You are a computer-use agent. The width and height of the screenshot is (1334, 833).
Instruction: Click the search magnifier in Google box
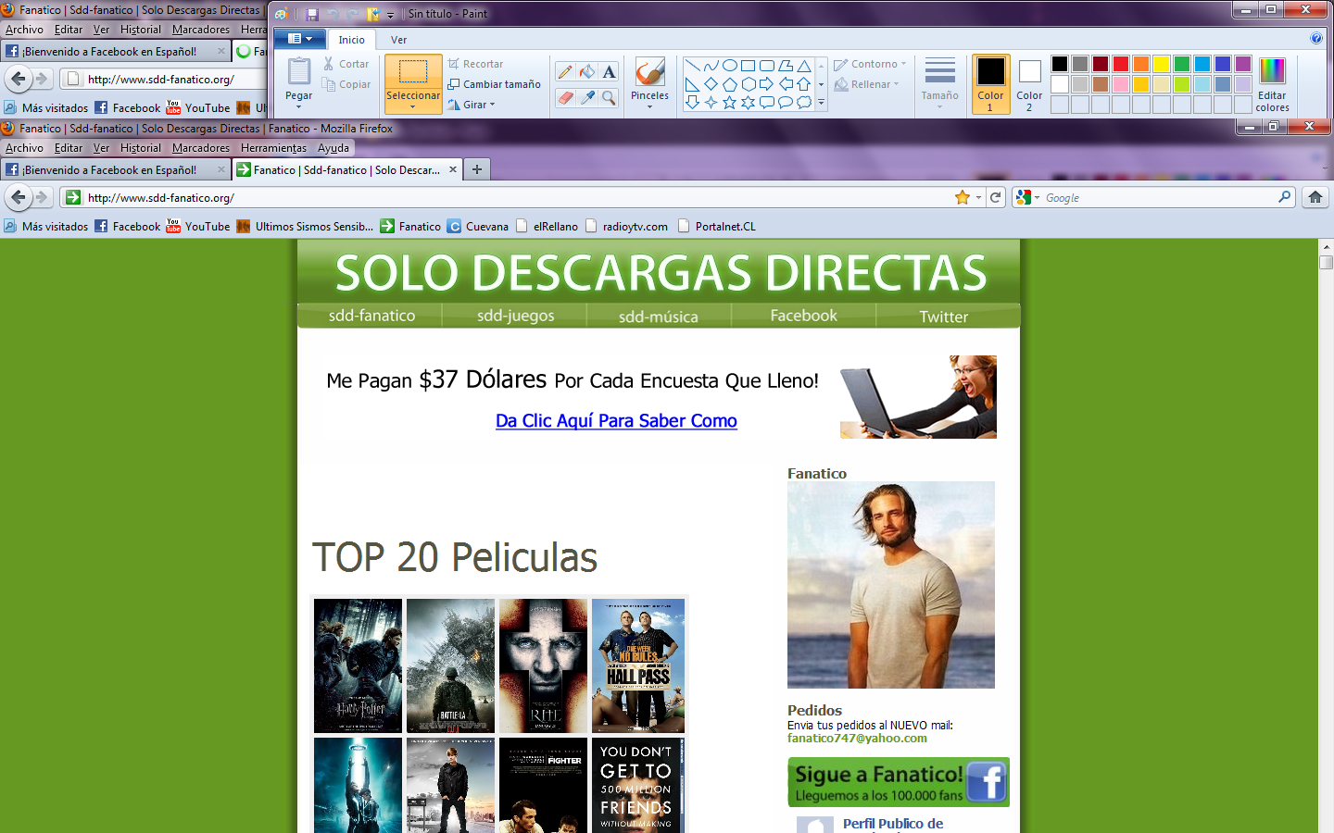coord(1284,197)
